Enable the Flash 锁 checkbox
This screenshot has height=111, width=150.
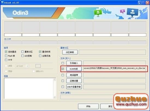tap(6, 56)
